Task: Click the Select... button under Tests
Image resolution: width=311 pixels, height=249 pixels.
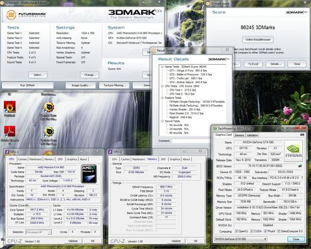Action: pos(38,75)
